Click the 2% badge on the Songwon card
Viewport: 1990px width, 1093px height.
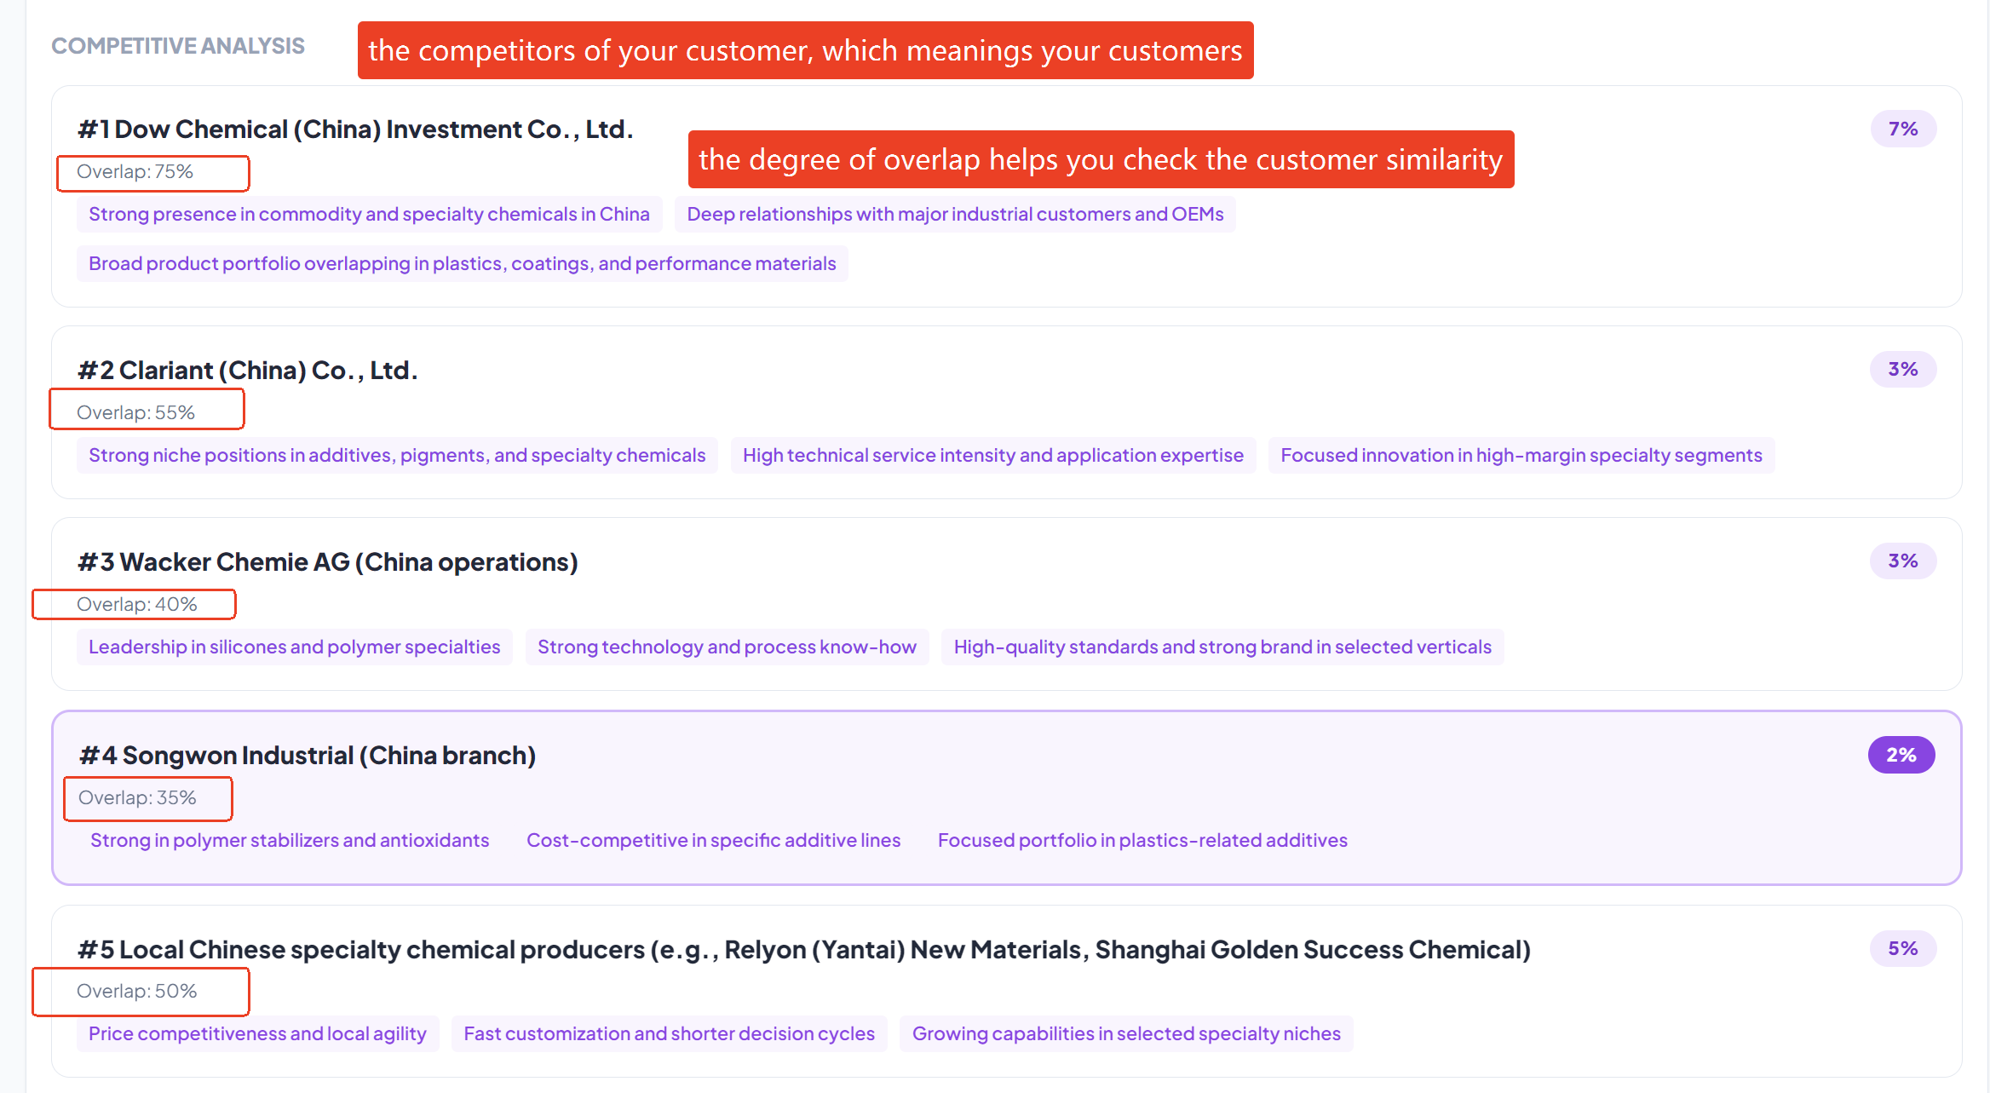pos(1901,755)
